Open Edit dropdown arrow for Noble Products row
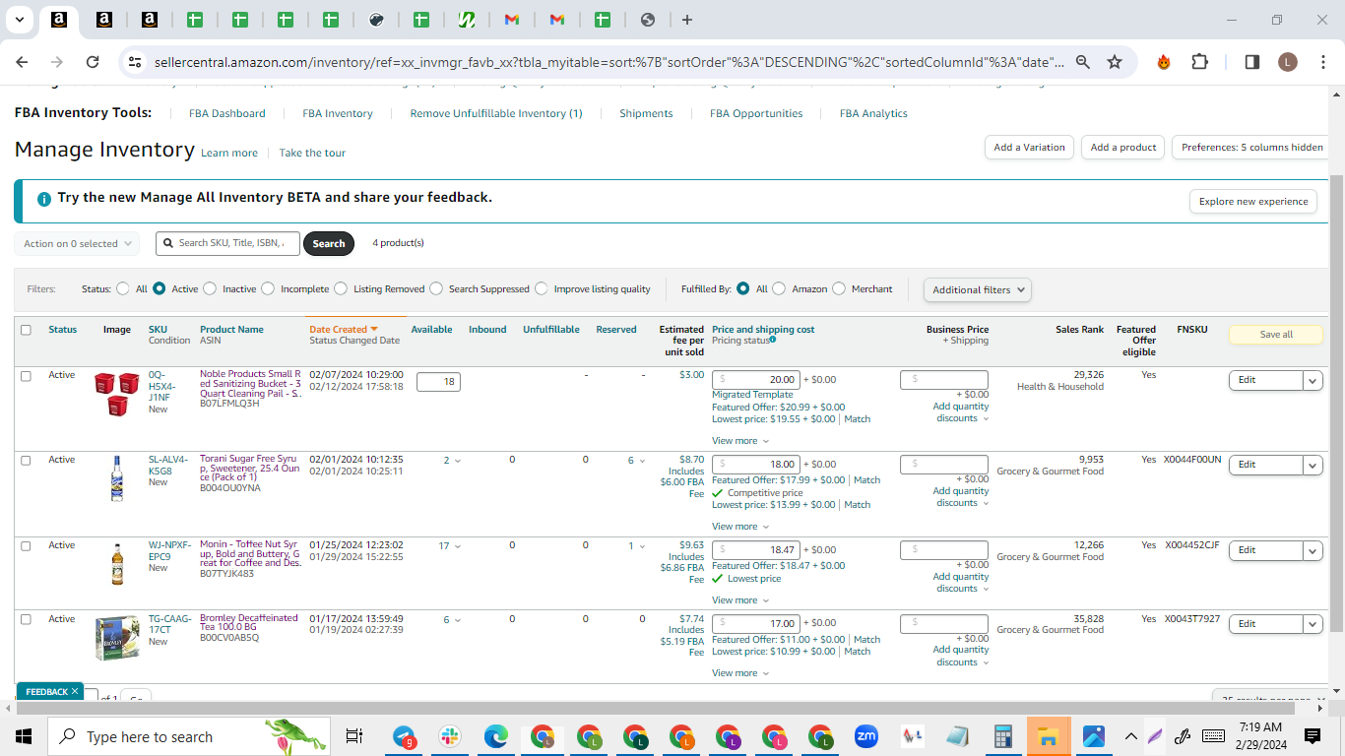Image resolution: width=1345 pixels, height=756 pixels. [1313, 380]
